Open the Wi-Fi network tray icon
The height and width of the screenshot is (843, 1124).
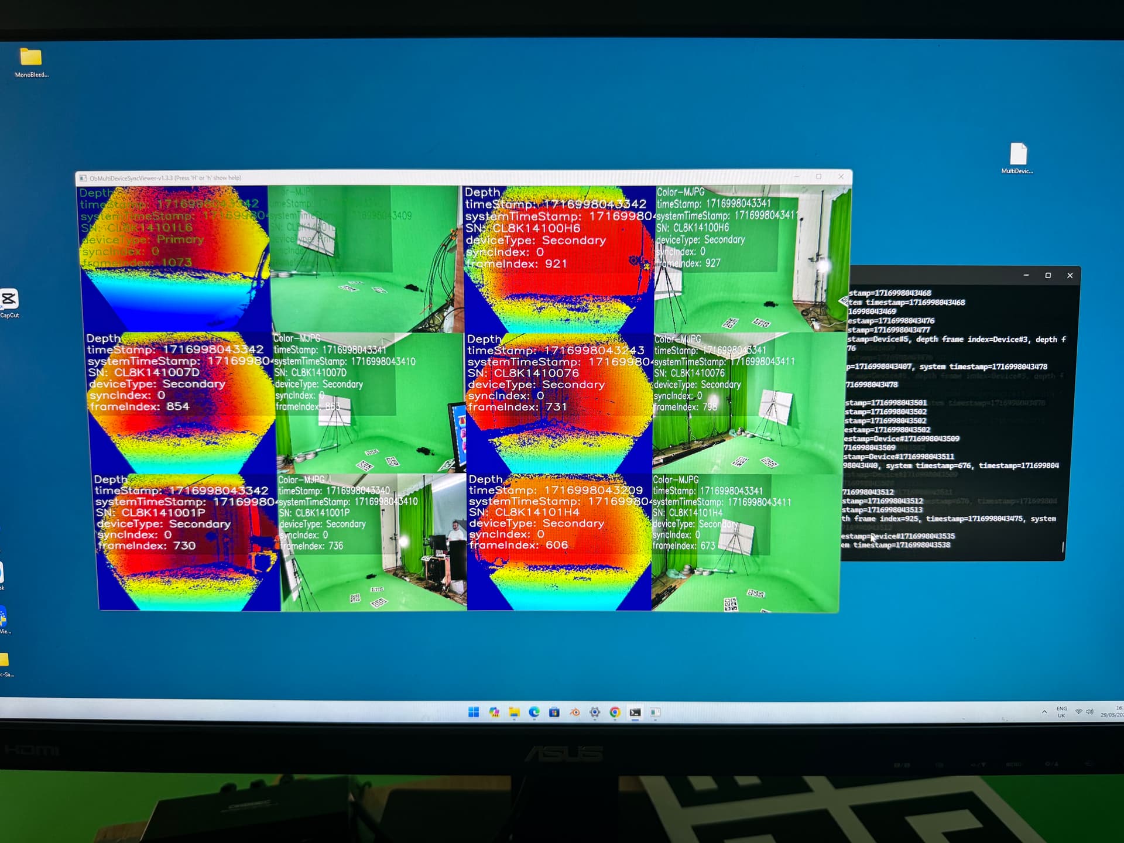1078,712
